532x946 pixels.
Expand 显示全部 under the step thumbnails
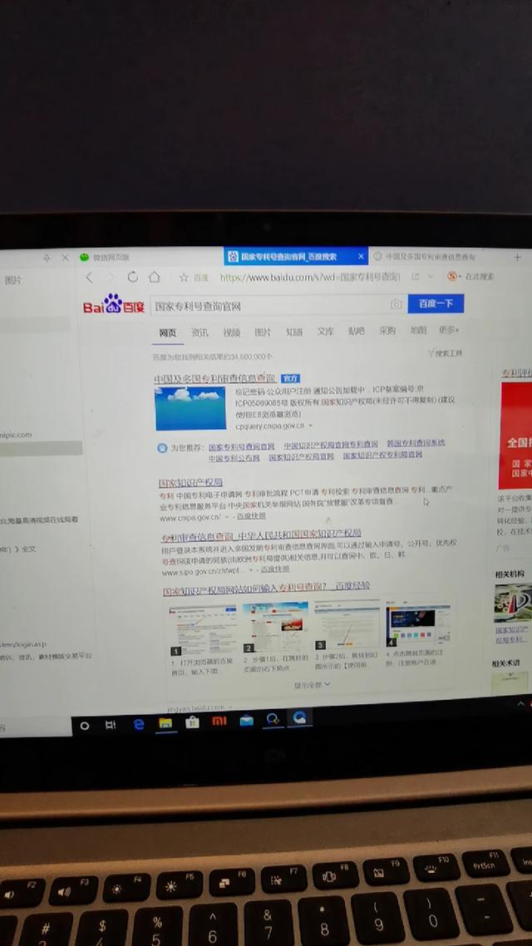point(312,685)
